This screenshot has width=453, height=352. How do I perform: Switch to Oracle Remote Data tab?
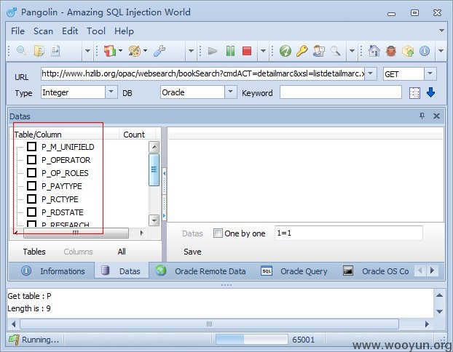click(201, 271)
